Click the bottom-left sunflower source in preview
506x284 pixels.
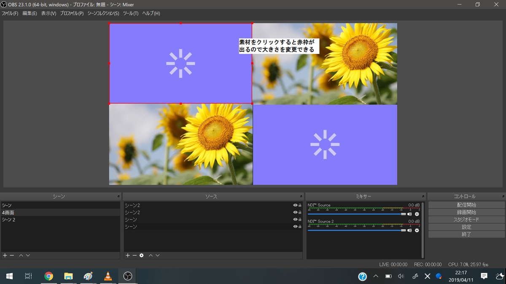[x=181, y=144]
